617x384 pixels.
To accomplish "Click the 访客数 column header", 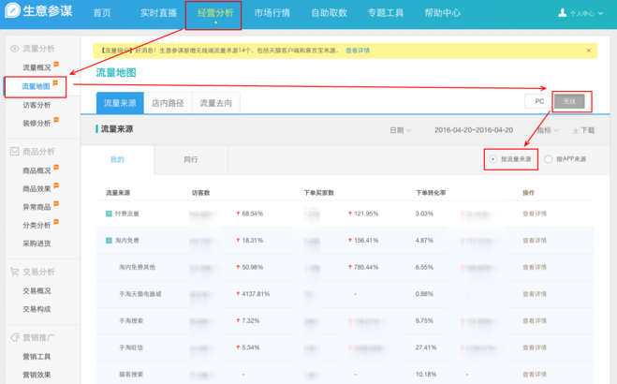I will pyautogui.click(x=200, y=193).
